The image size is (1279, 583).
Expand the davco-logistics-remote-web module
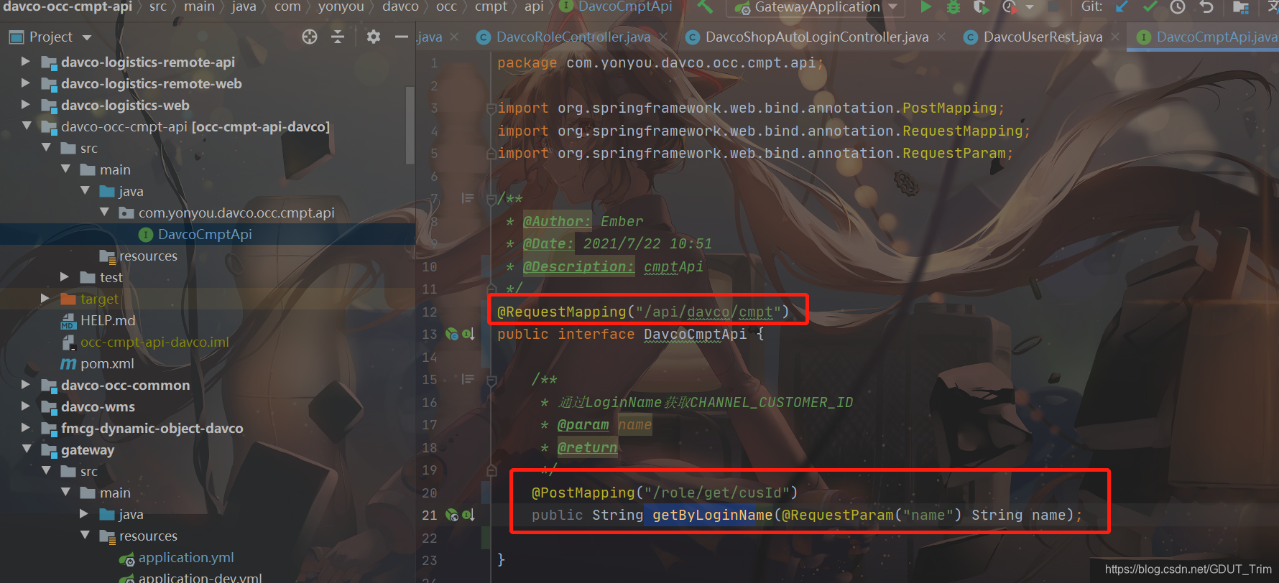tap(26, 83)
